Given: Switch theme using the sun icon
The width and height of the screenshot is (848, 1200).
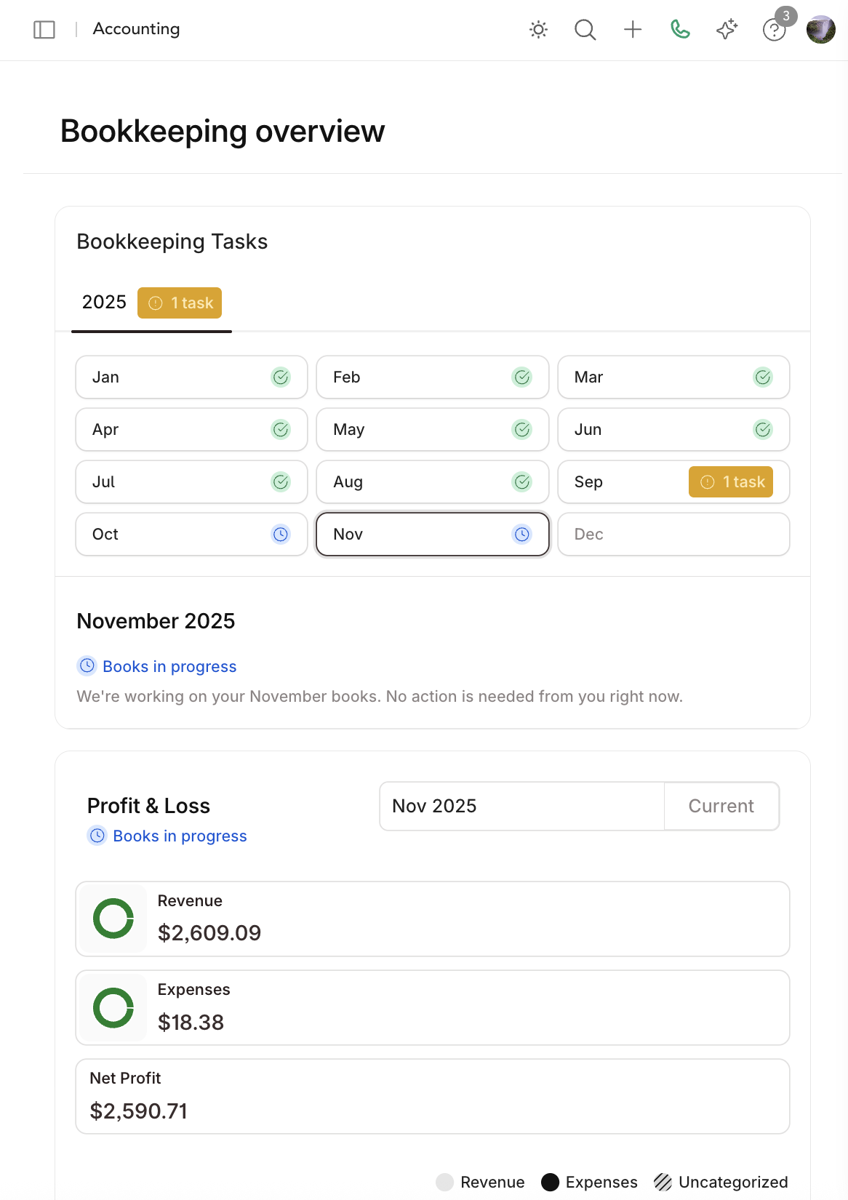Looking at the screenshot, I should pos(538,30).
